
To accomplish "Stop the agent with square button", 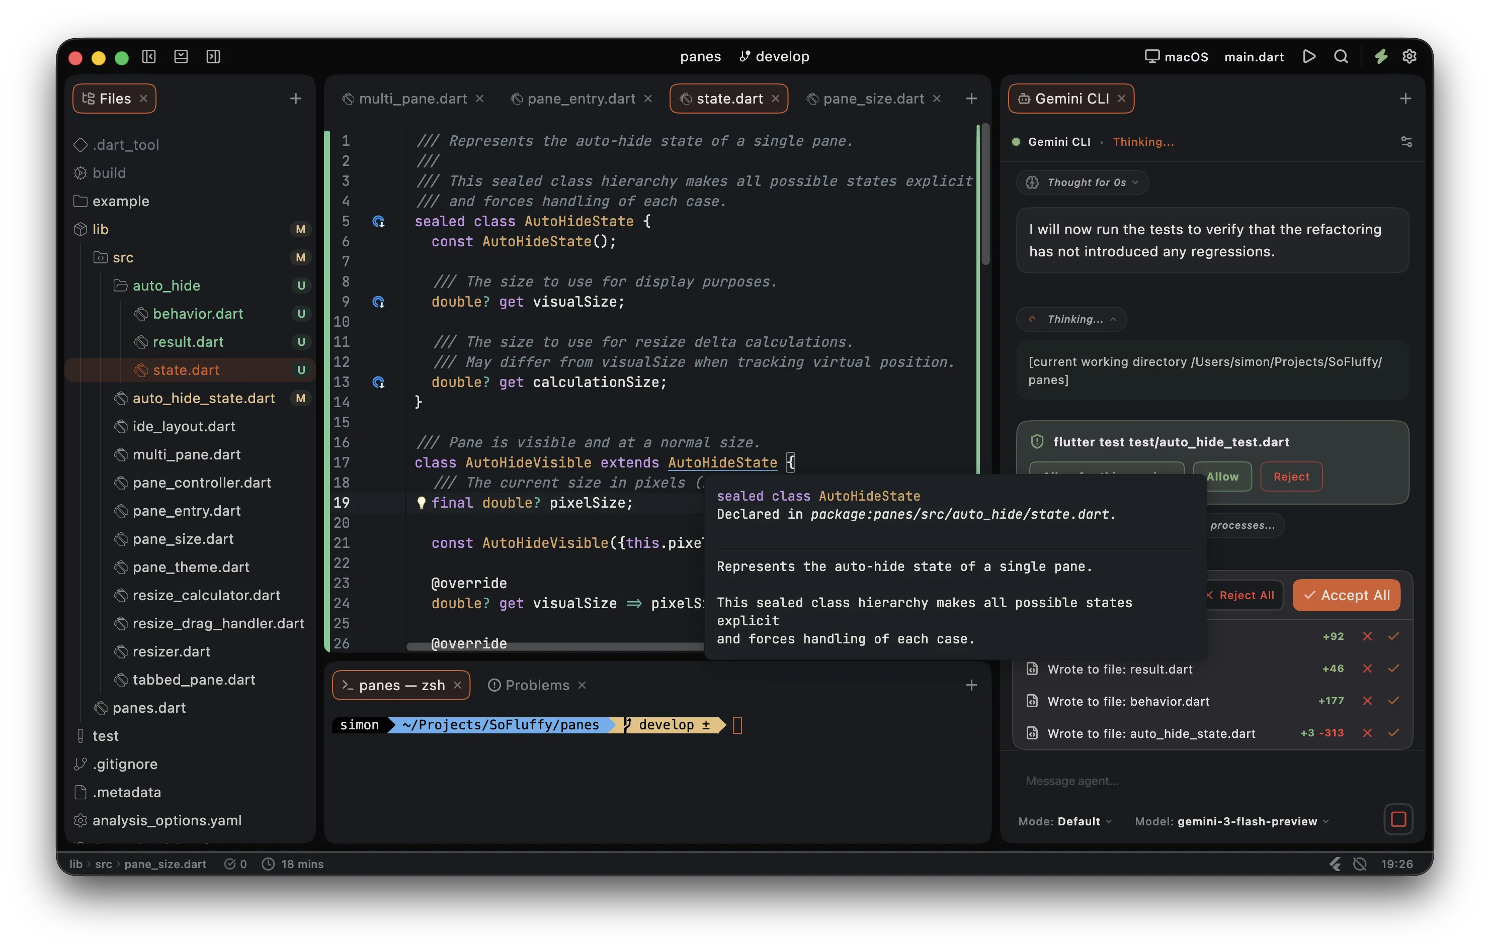I will (x=1398, y=820).
